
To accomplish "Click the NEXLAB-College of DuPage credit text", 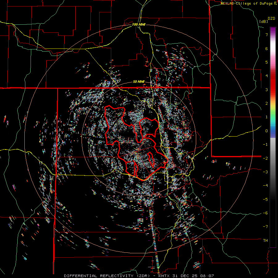I will (x=248, y=3).
